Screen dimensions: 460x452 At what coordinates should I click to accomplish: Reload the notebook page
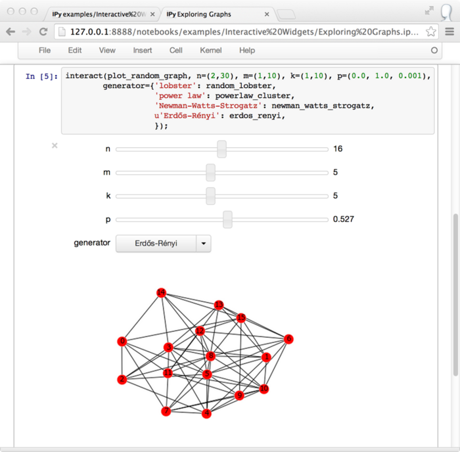point(43,32)
